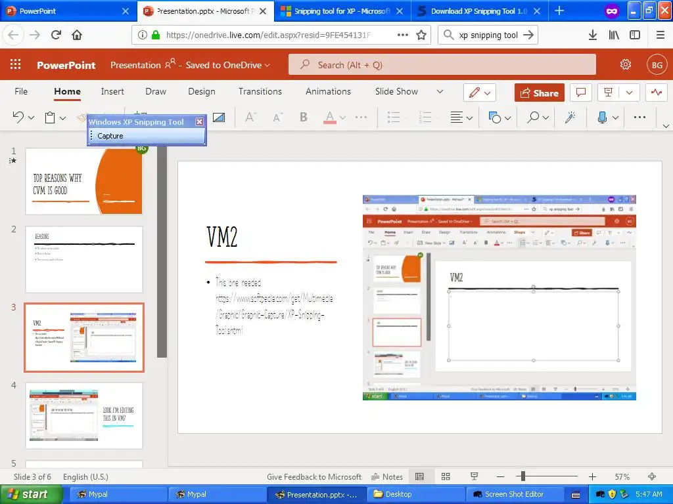Viewport: 673px width, 504px height.
Task: Switch to the Design tab
Action: 202,91
